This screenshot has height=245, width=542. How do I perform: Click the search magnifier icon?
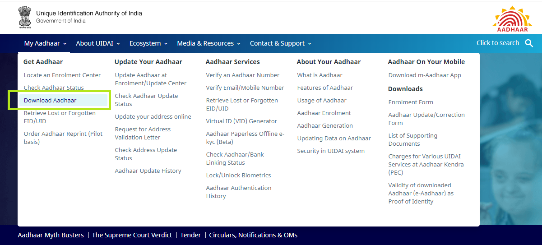click(529, 43)
